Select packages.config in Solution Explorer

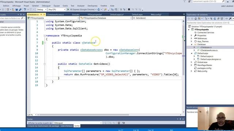coord(204,68)
